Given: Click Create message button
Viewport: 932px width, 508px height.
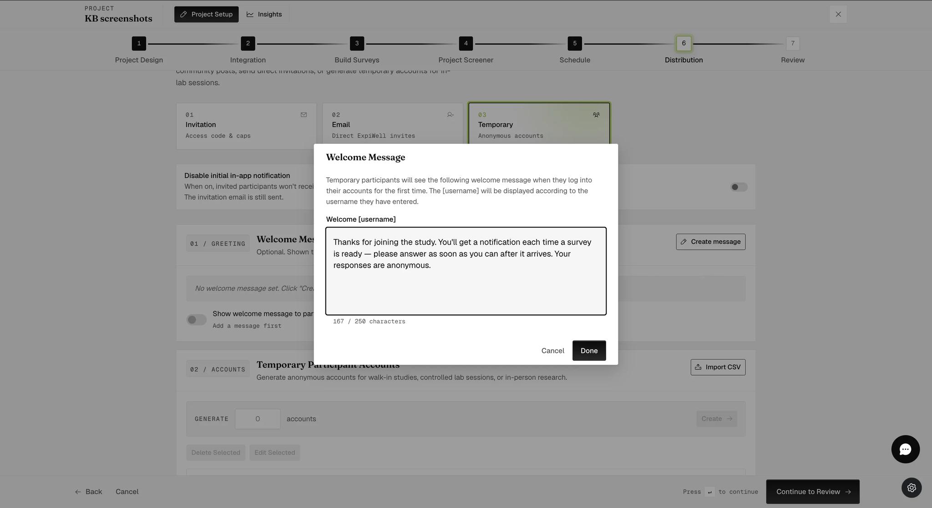Looking at the screenshot, I should (710, 241).
